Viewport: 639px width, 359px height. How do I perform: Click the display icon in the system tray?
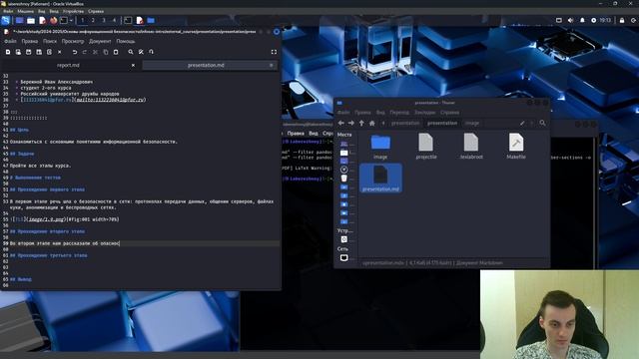tap(559, 20)
